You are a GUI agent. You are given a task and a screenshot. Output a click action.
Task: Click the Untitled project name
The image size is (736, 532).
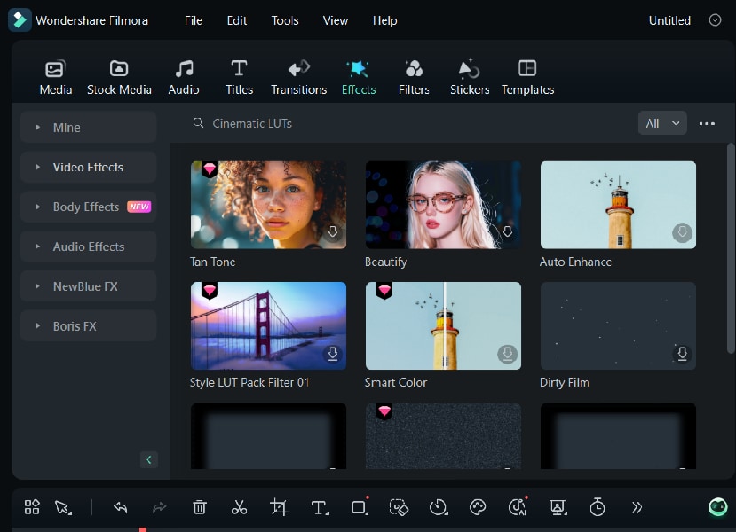click(x=669, y=20)
